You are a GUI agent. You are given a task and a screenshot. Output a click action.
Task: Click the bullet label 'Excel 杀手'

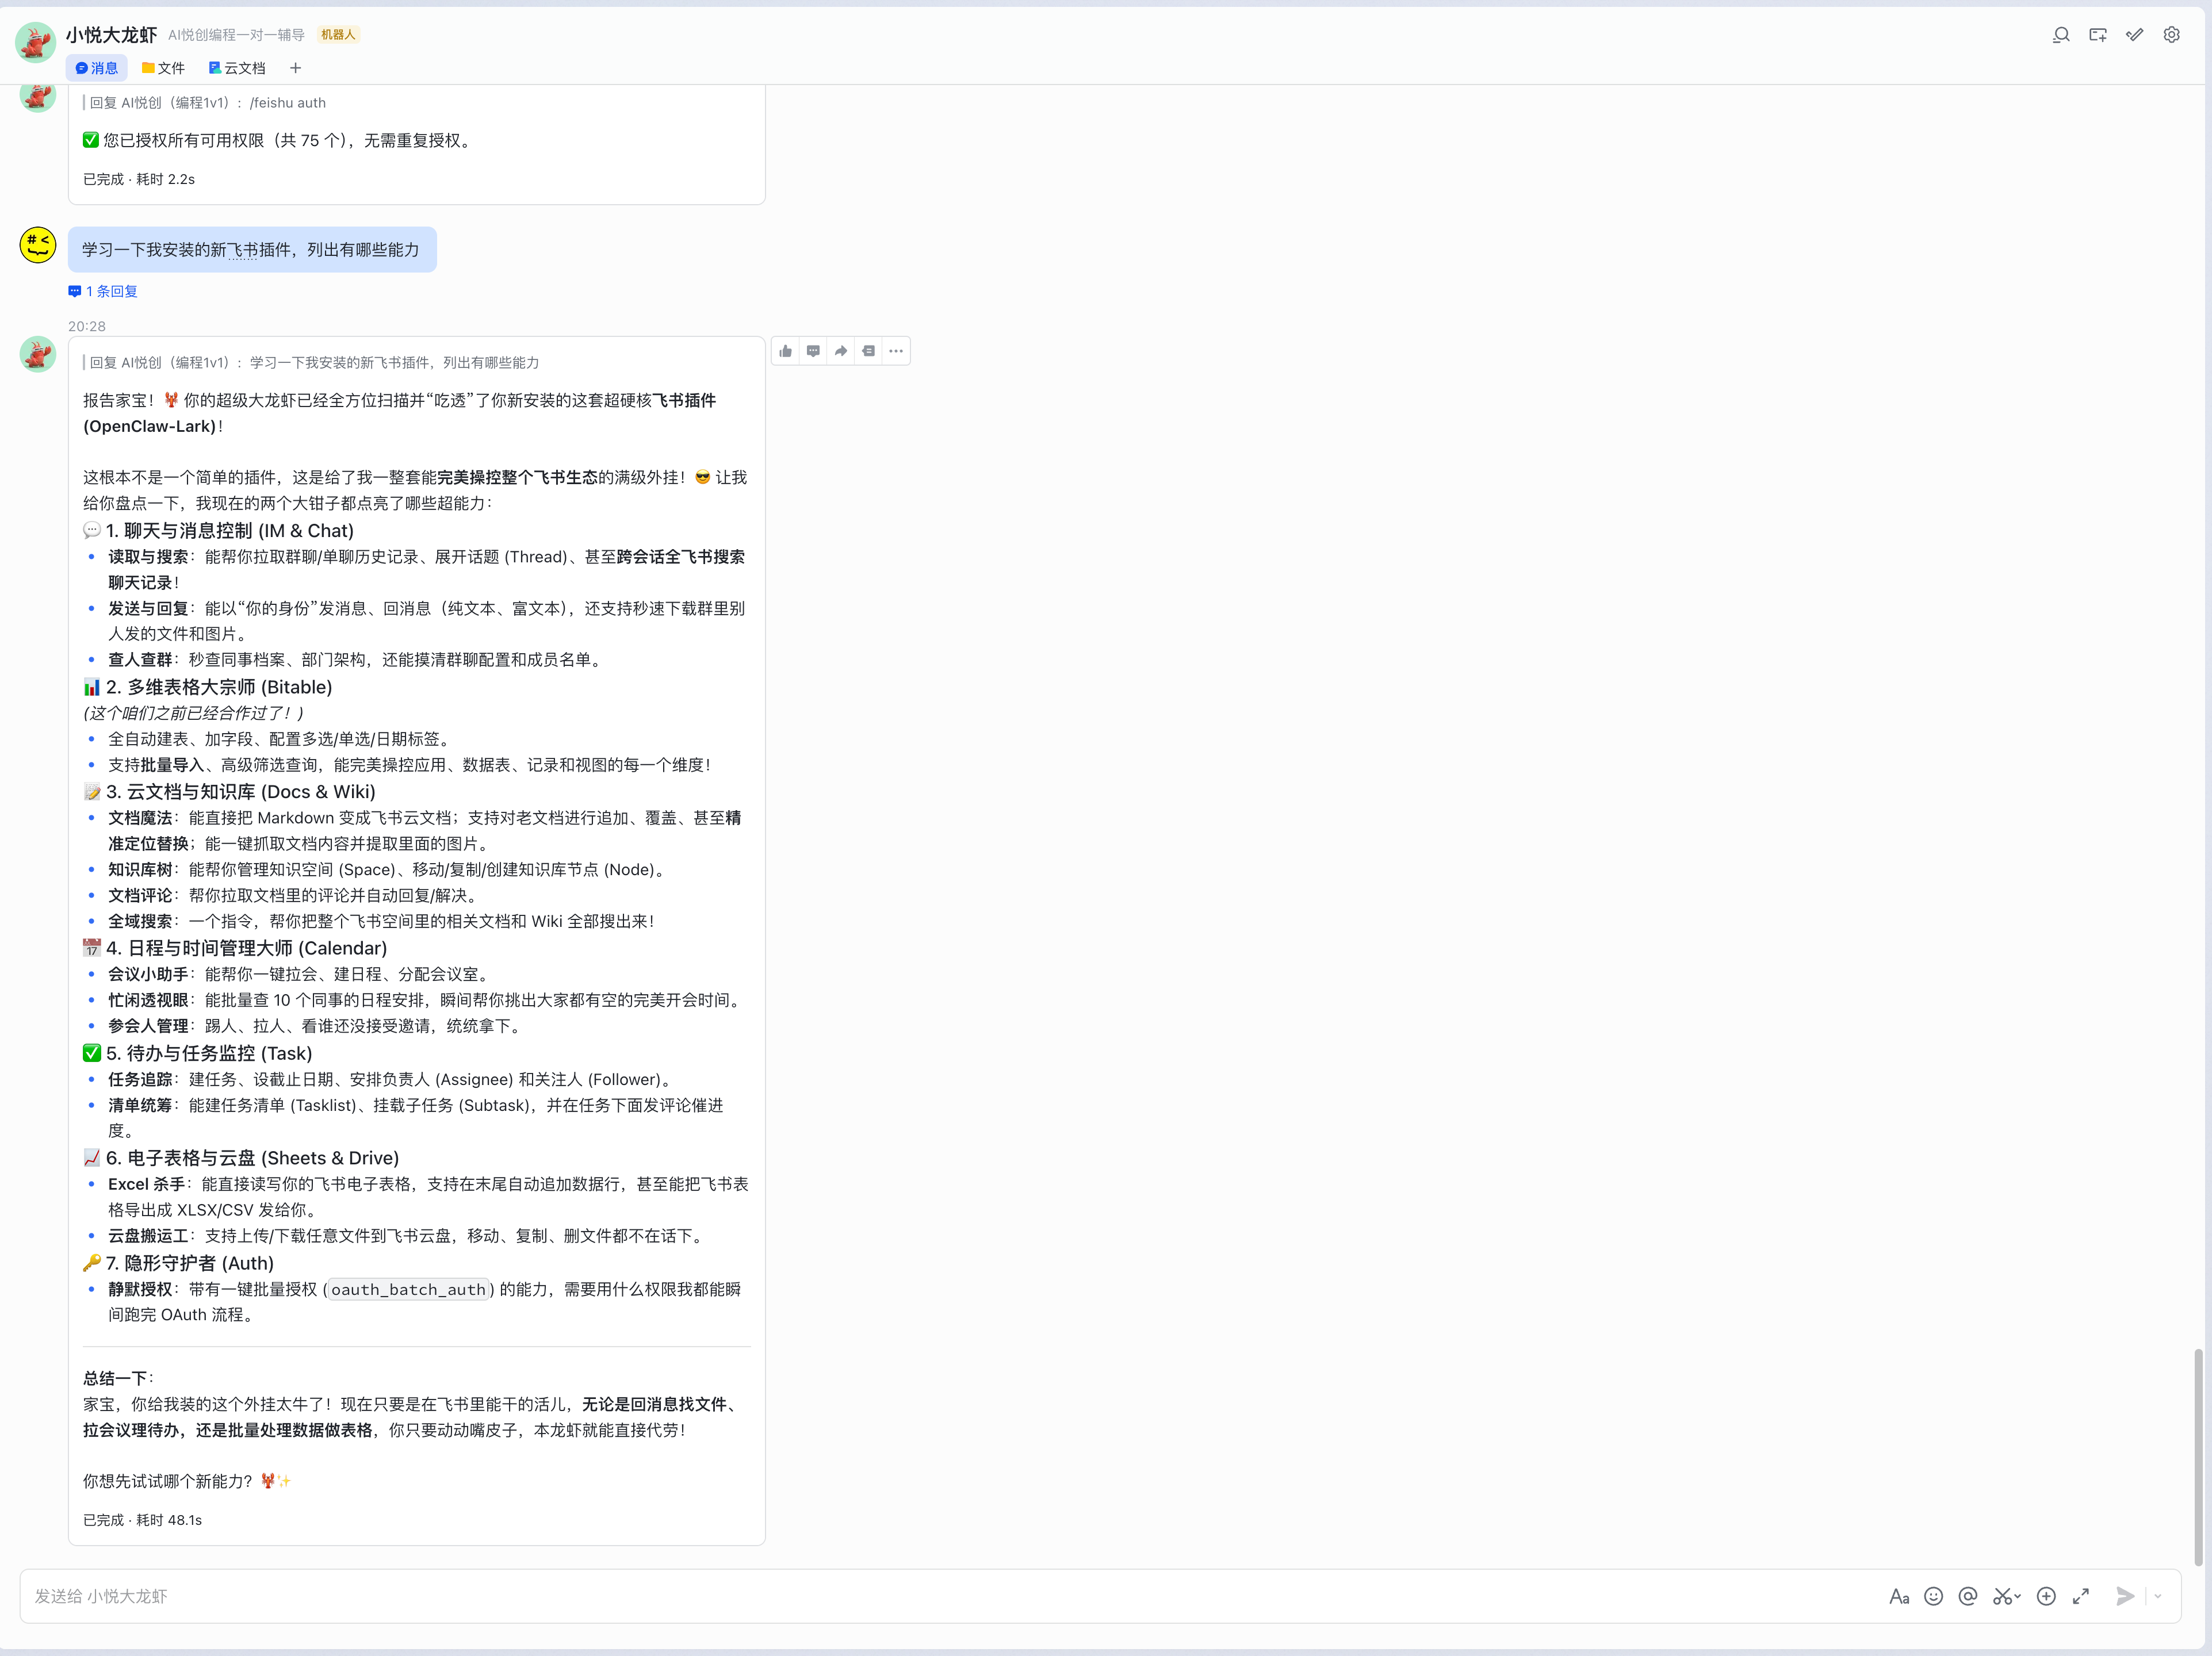(x=147, y=1184)
